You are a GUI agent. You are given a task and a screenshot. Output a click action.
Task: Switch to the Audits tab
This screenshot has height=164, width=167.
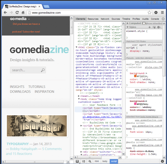point(145,19)
